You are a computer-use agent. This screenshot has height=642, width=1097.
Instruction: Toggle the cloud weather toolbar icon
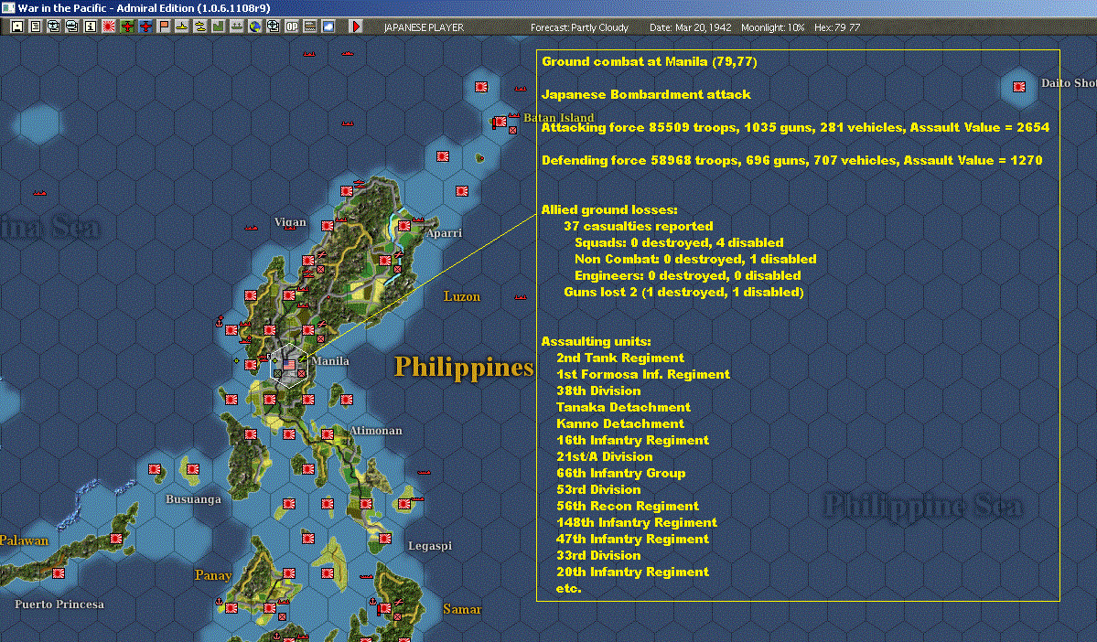(328, 27)
